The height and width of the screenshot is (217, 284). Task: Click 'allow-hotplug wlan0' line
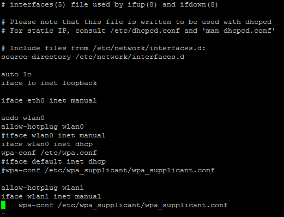tap(43, 126)
